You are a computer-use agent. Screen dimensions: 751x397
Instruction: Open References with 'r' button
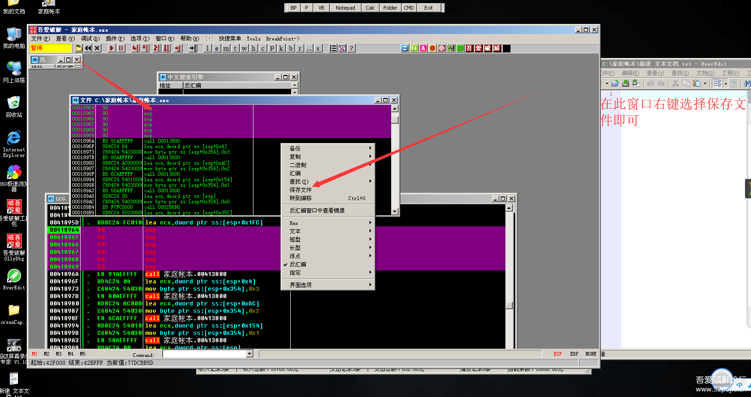(x=300, y=48)
